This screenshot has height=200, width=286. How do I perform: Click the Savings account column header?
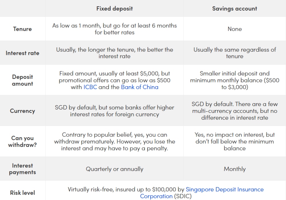coord(235,9)
